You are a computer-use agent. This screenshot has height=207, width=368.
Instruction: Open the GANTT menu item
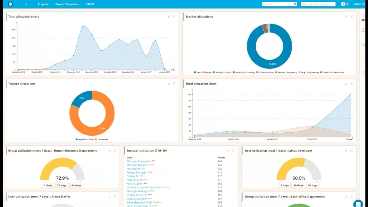(x=90, y=4)
